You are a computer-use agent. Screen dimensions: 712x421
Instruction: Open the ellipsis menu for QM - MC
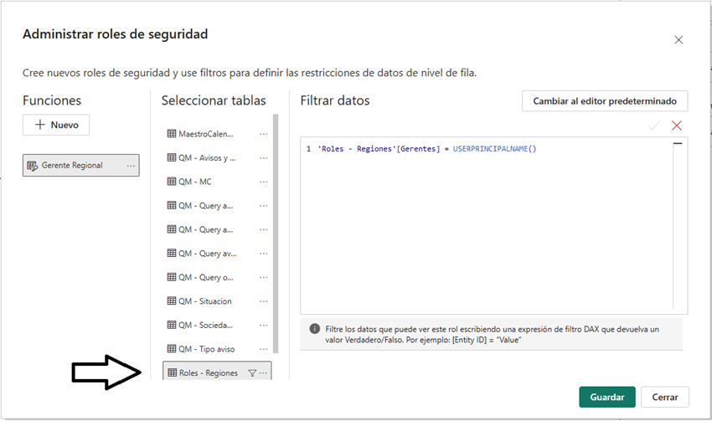point(264,182)
